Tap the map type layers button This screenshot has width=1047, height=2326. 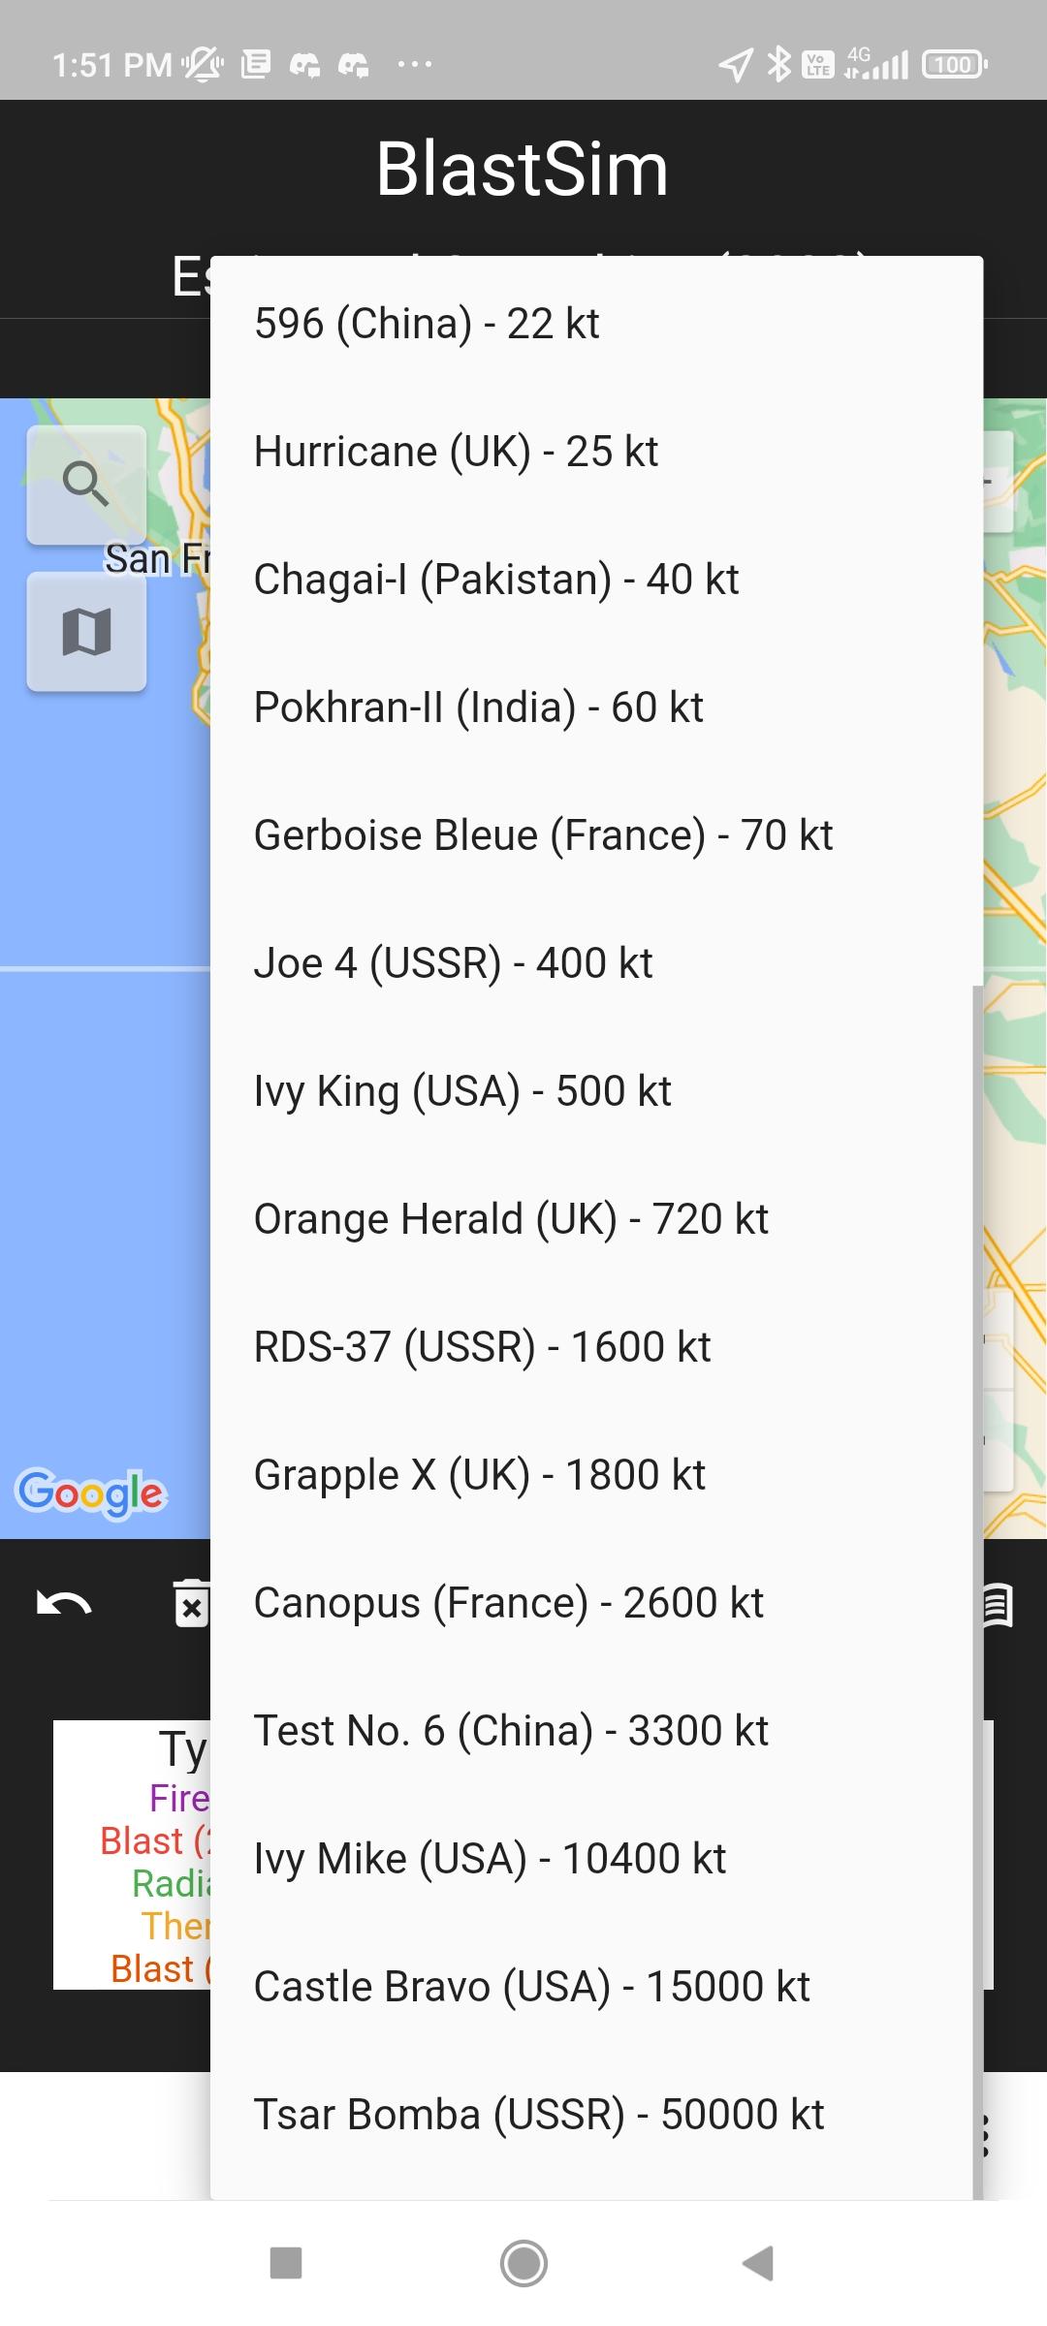86,632
